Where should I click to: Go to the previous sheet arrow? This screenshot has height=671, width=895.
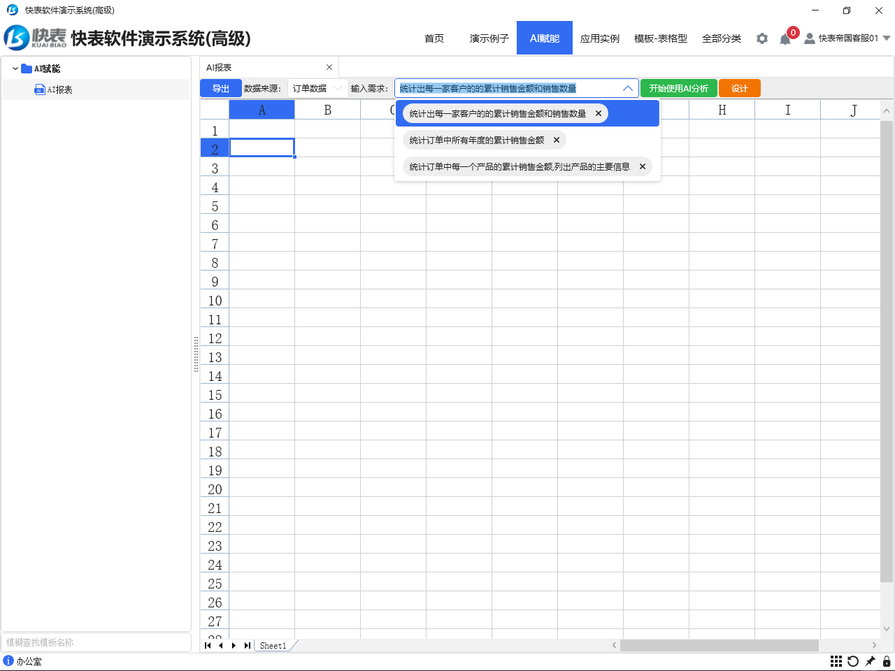(x=220, y=645)
